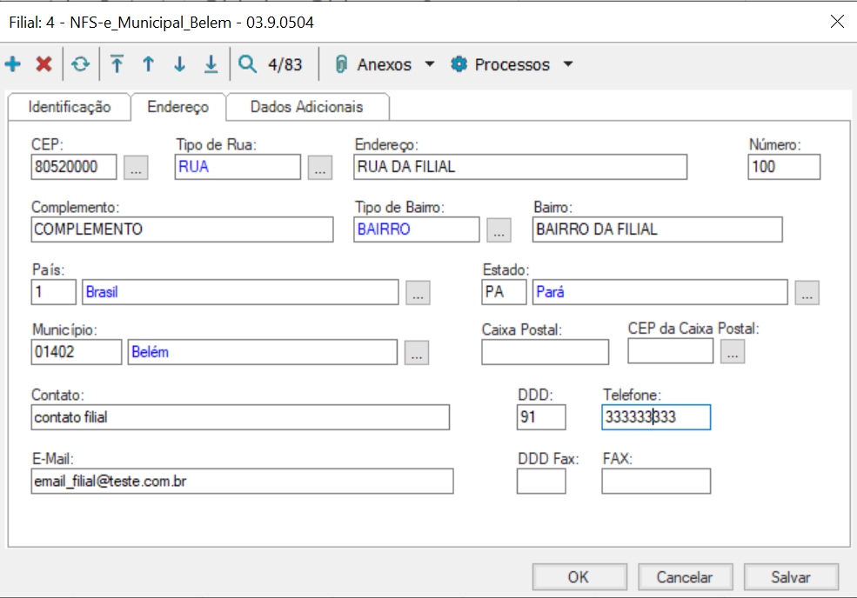Click the Processos gear icon
857x598 pixels.
(x=459, y=64)
